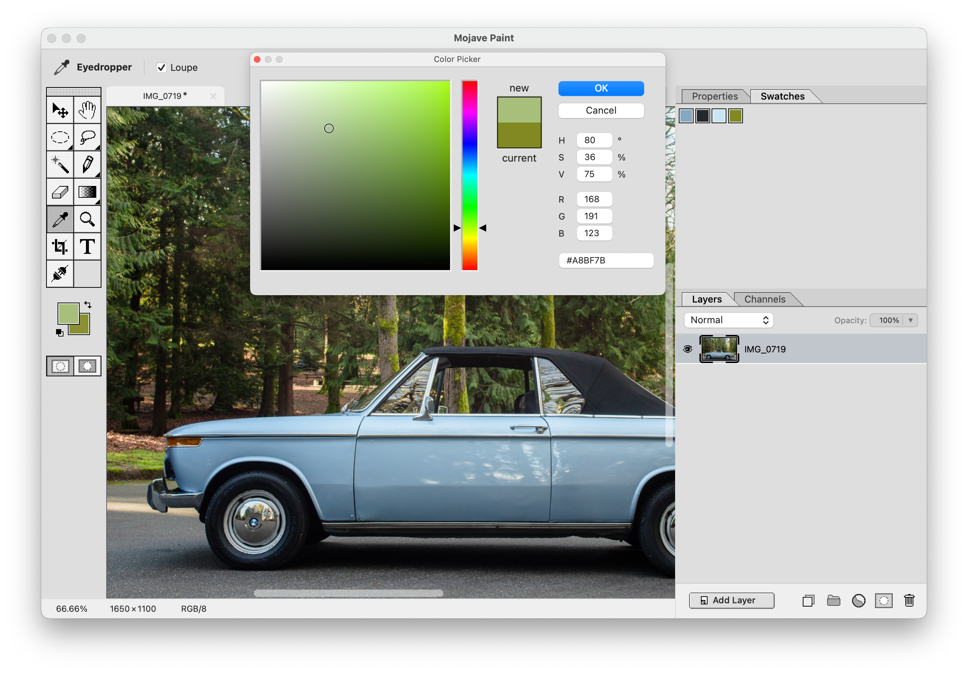This screenshot has height=673, width=968.
Task: Switch to quick mask mode
Action: tap(87, 366)
